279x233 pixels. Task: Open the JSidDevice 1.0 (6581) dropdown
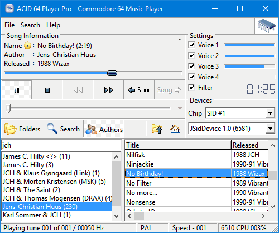click(270, 128)
